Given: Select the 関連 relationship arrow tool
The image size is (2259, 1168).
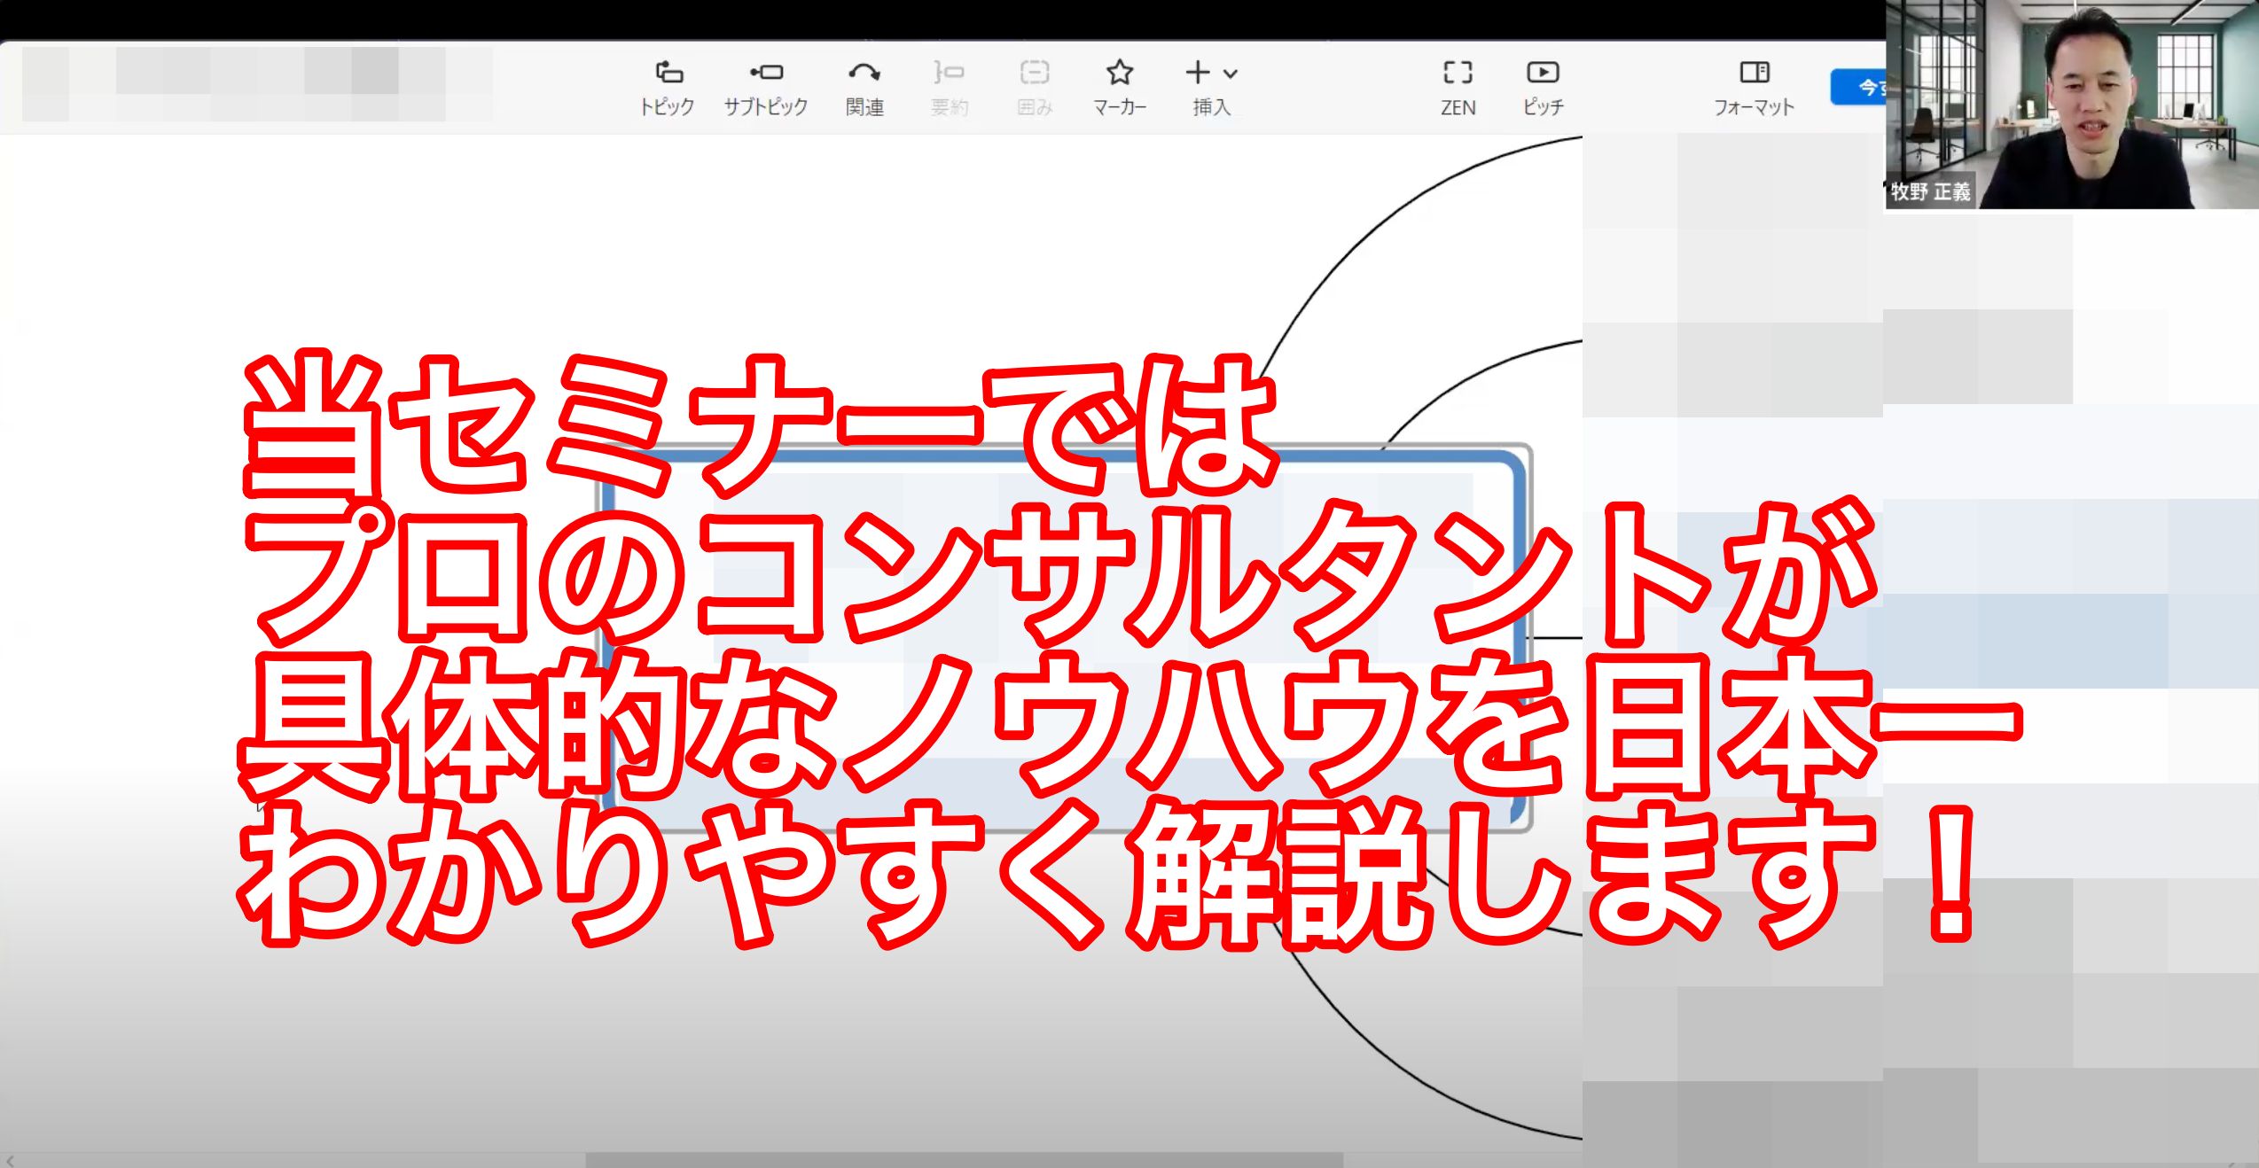Looking at the screenshot, I should coord(864,73).
